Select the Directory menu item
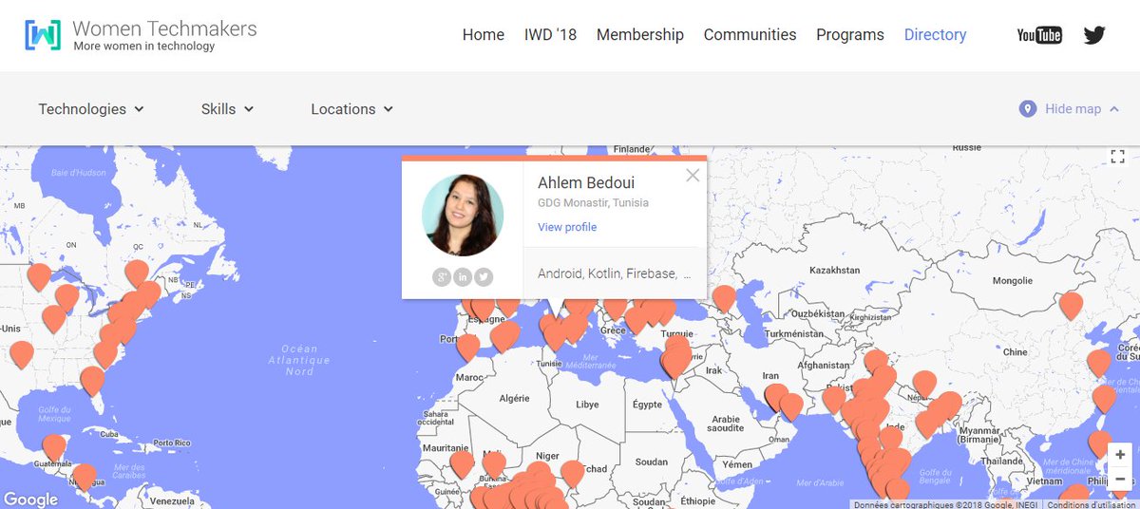1140x509 pixels. click(935, 35)
